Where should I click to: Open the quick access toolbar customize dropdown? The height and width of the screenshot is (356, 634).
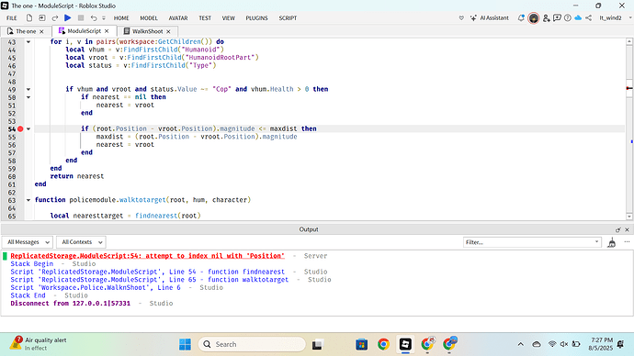click(104, 18)
